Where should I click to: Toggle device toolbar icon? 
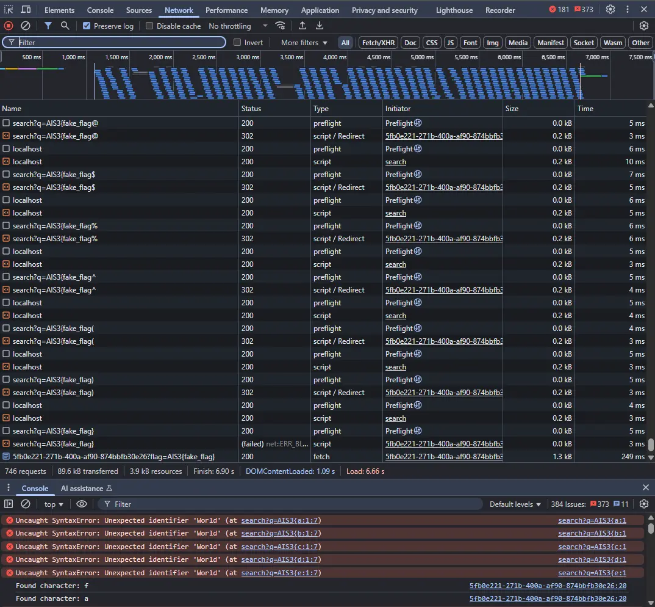tap(26, 10)
